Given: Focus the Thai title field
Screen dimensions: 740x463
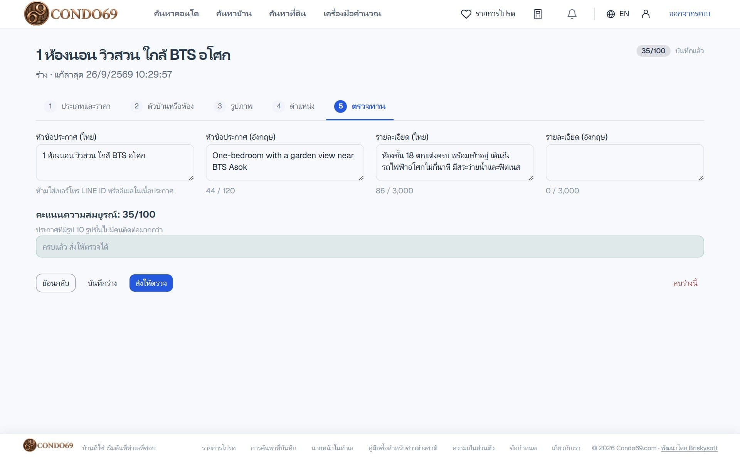Looking at the screenshot, I should [115, 162].
